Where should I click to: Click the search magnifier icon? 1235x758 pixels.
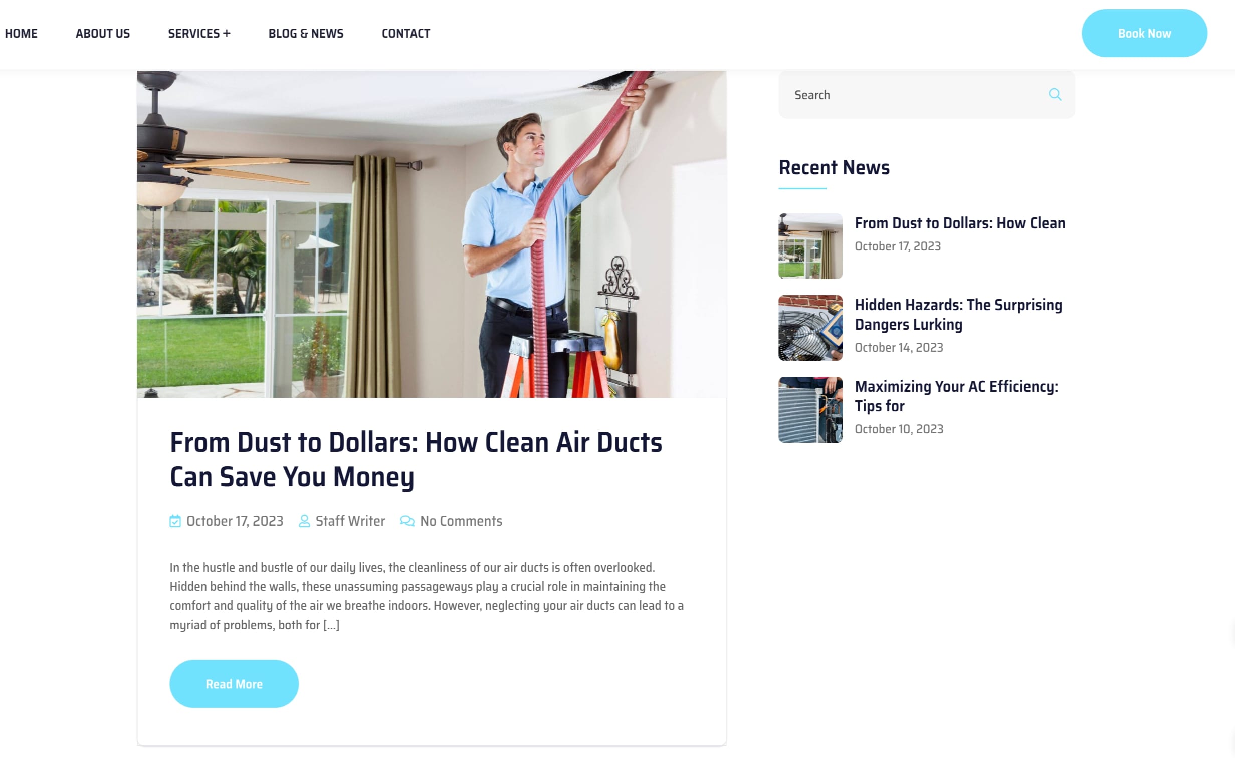coord(1056,94)
